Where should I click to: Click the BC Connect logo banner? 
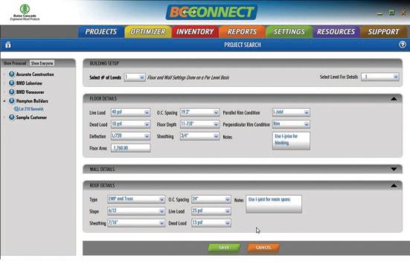211,12
